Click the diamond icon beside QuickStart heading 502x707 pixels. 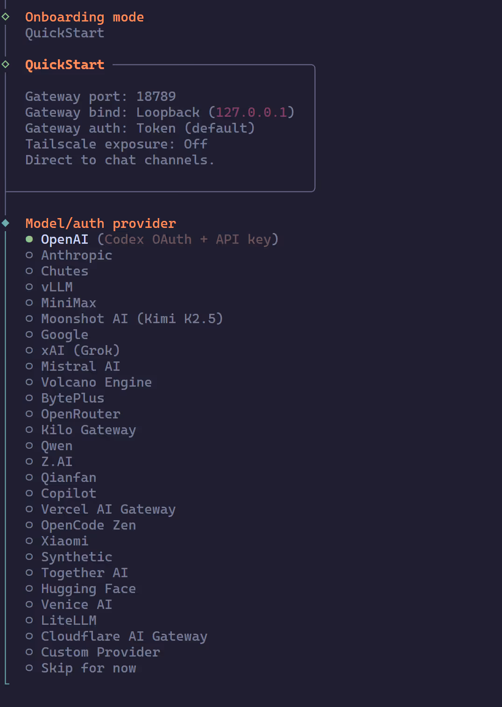pos(6,64)
